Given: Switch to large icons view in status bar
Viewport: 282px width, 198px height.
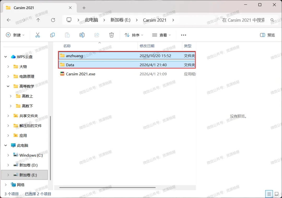Looking at the screenshot, I should (x=277, y=194).
